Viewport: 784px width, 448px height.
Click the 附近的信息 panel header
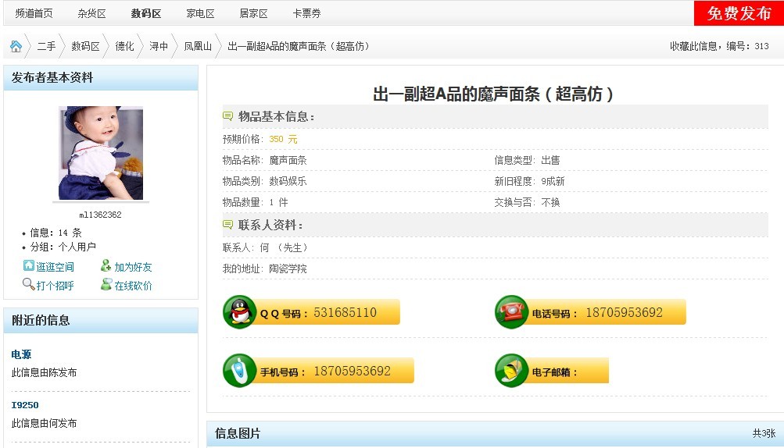tap(101, 320)
